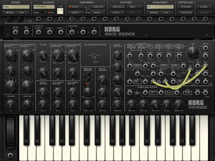
Task: Click the SIGNAL OUT jack
Action: 205,48
